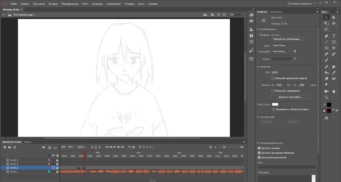This screenshot has height=182, width=341.
Task: Open the 'Отладка' menu
Action: click(x=129, y=4)
